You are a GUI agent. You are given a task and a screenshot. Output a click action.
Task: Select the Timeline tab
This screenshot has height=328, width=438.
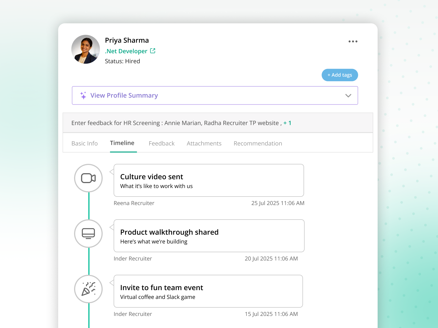click(x=122, y=143)
